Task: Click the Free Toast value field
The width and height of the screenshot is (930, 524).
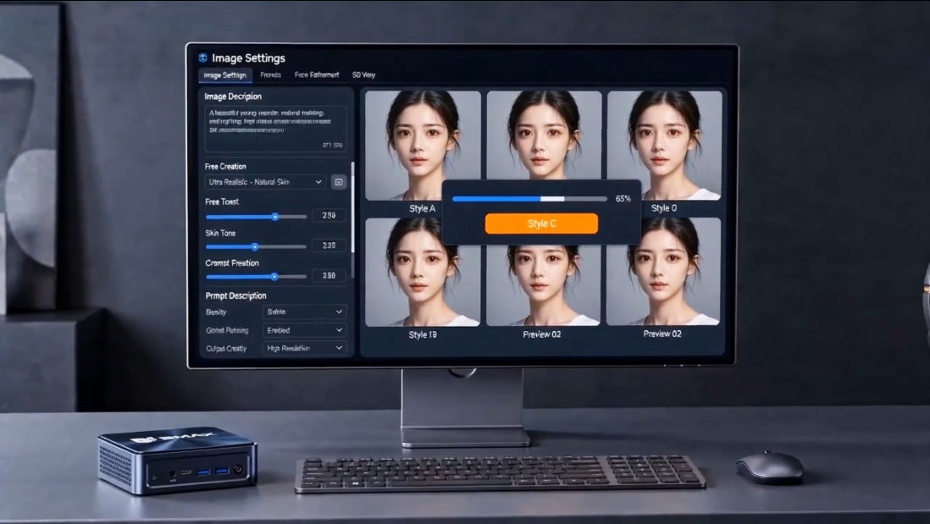Action: pos(329,216)
